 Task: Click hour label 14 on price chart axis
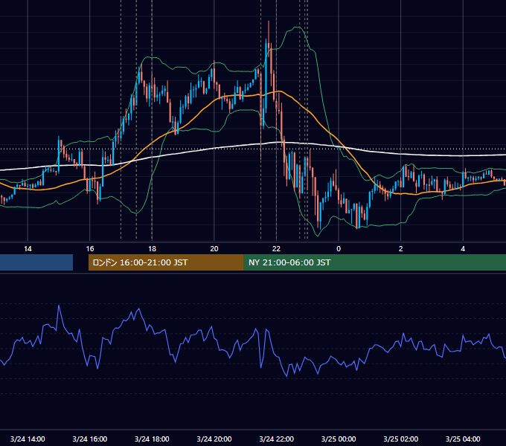(x=28, y=249)
